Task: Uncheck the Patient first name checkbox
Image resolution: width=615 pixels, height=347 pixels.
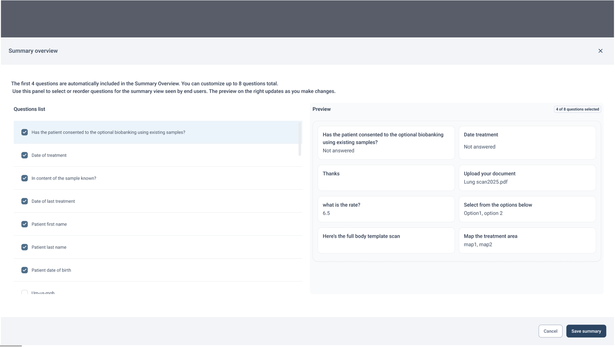Action: 25,224
